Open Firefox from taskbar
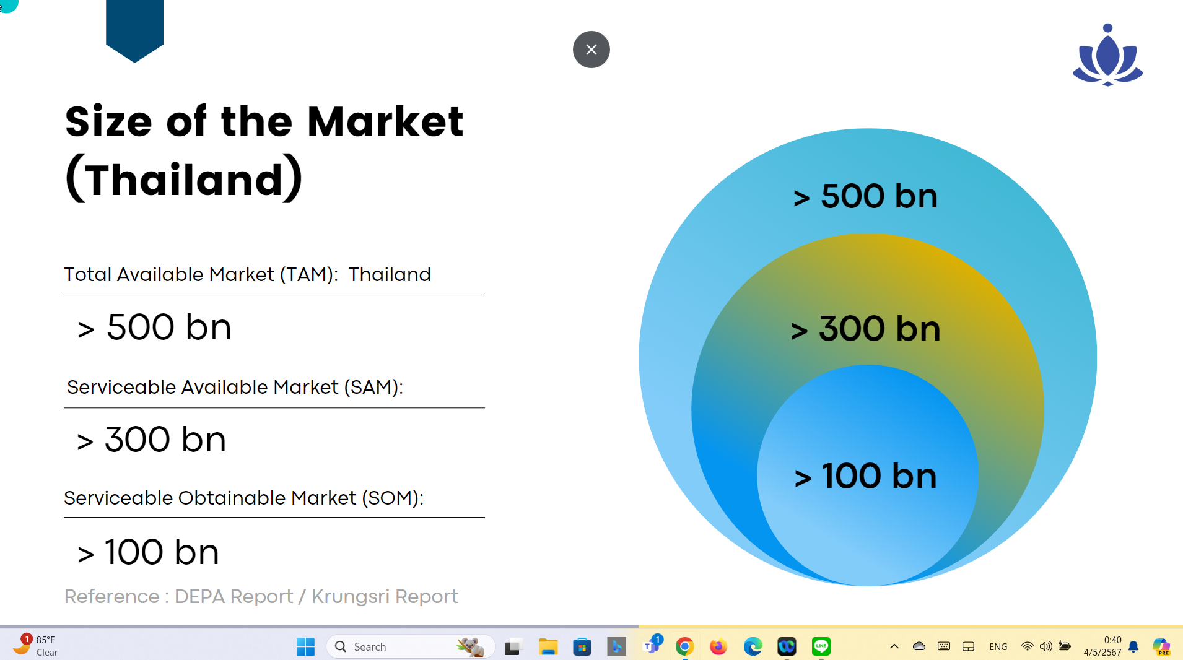This screenshot has width=1183, height=660. click(718, 646)
